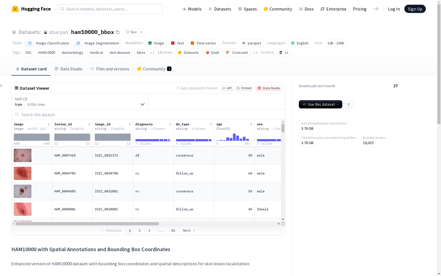
Task: Sort by the dx_type column sort icon
Action: coord(211,124)
